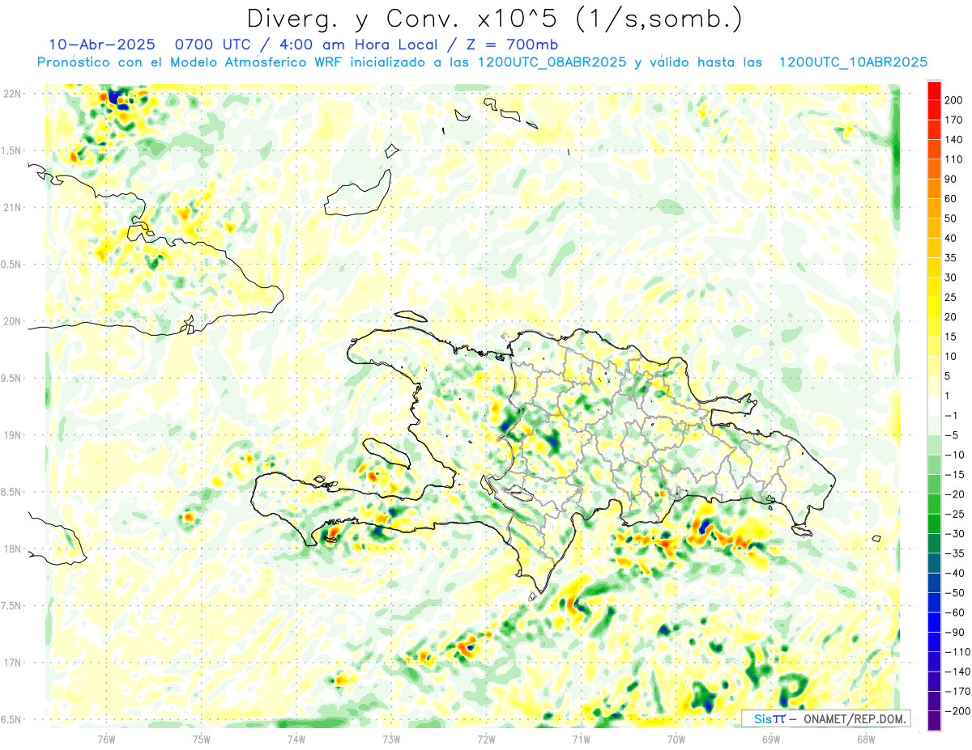Click the '74W' longitude label

click(x=296, y=738)
